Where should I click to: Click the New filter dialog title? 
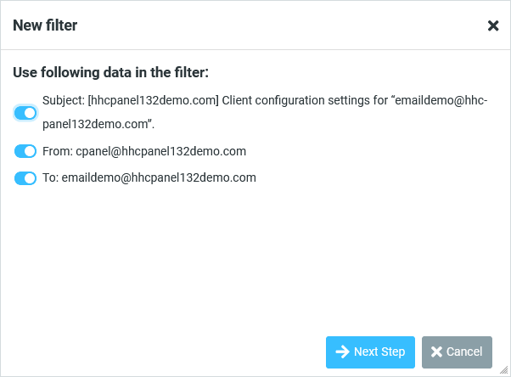[45, 25]
